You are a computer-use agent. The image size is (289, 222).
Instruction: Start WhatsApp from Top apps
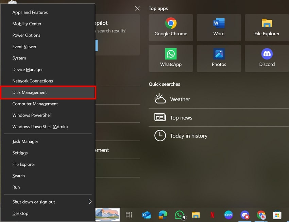171,58
